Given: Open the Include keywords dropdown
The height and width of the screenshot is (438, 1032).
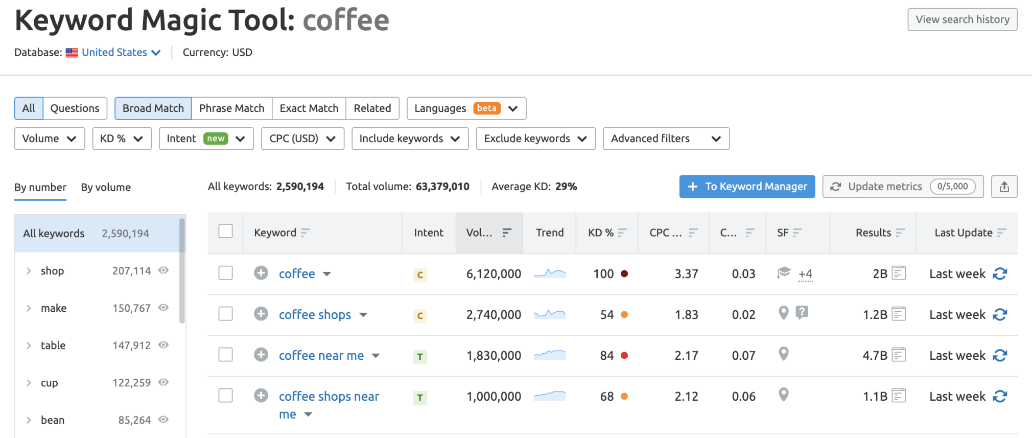Looking at the screenshot, I should pyautogui.click(x=410, y=139).
